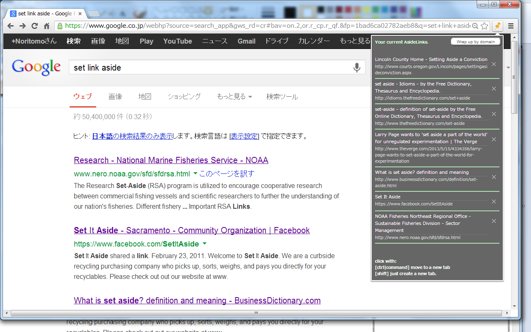Click the zoom magnifier icon in address bar
The width and height of the screenshot is (531, 332).
(x=475, y=26)
